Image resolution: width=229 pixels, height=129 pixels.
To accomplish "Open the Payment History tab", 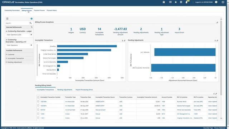I will (x=52, y=10).
